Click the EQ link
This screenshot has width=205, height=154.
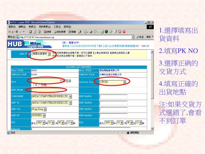coord(82,46)
